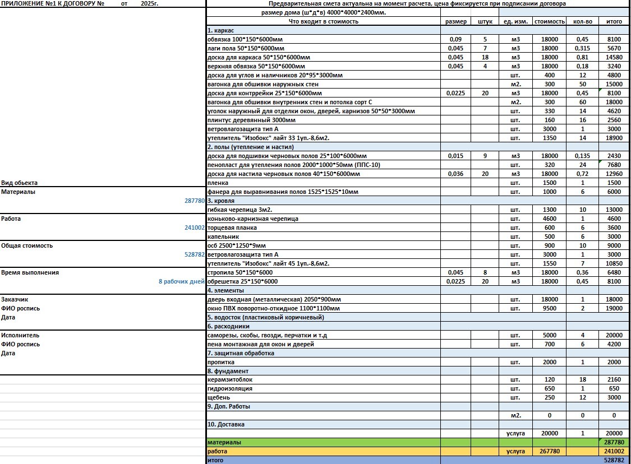Select "пена монтажная для окон и дверей" cell
This screenshot has height=464, width=631.
(x=324, y=344)
